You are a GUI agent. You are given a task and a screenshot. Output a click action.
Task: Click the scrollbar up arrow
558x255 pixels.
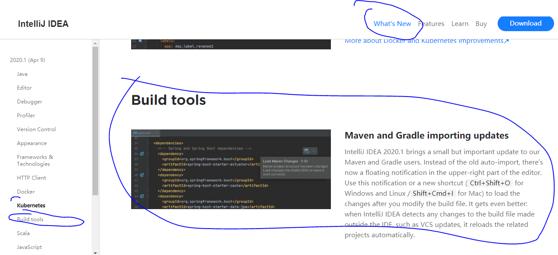95,42
